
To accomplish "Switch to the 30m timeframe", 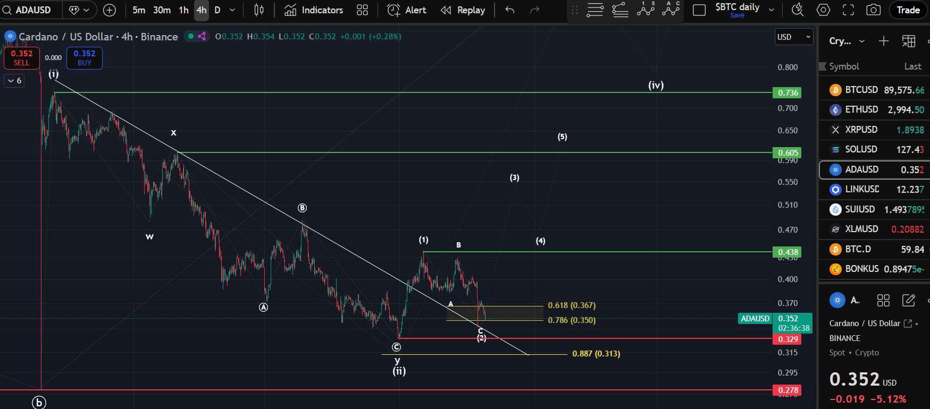I will (x=162, y=10).
